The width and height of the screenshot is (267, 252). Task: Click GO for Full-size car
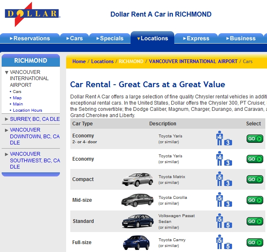tap(255, 242)
